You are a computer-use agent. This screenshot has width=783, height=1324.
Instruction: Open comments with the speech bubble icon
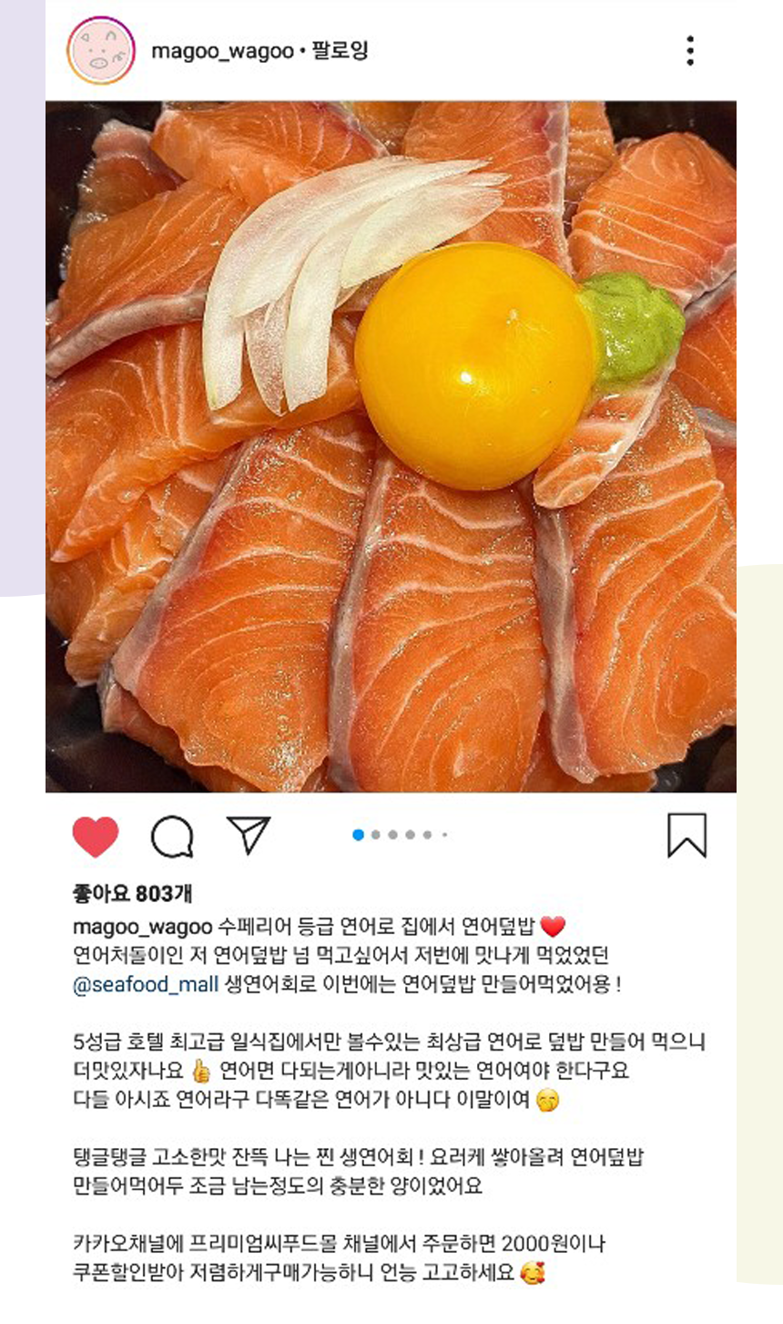[172, 836]
